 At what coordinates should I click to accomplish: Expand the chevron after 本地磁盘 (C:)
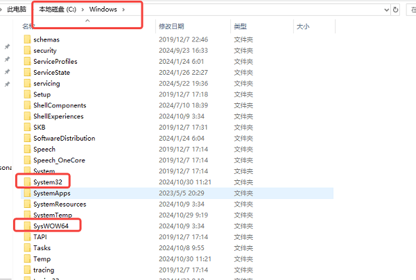pyautogui.click(x=83, y=10)
